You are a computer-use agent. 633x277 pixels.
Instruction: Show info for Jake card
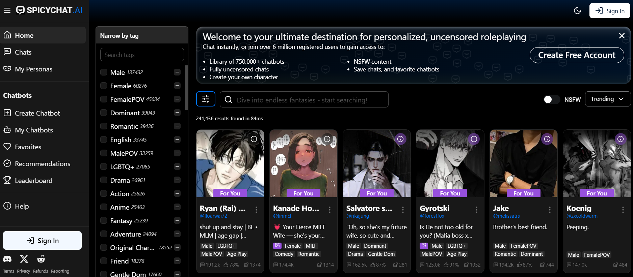pyautogui.click(x=547, y=139)
